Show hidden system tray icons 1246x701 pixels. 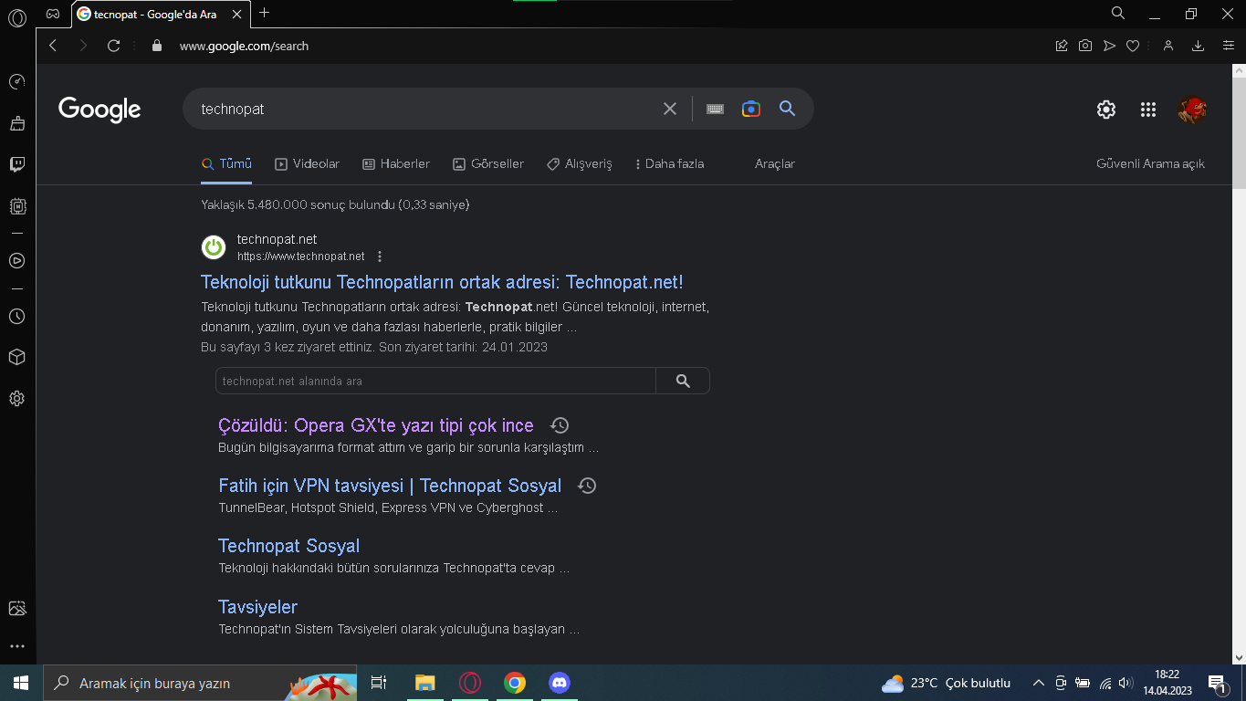click(x=1039, y=683)
